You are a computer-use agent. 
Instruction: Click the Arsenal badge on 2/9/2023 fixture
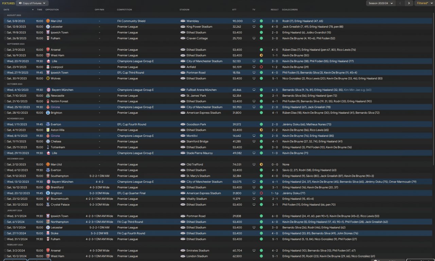pos(48,50)
